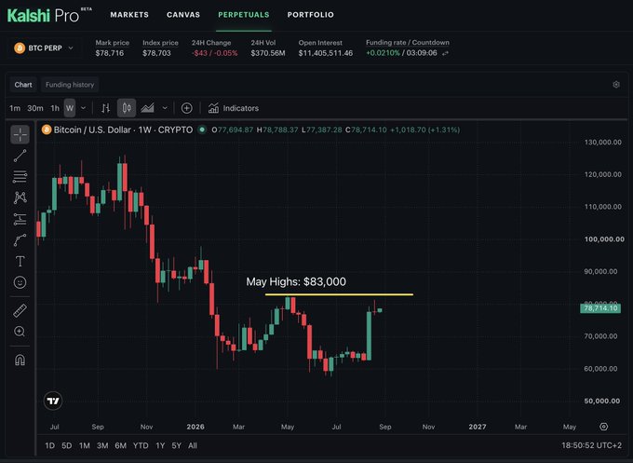This screenshot has height=463, width=633.
Task: Go to the Canvas tab
Action: (x=183, y=15)
